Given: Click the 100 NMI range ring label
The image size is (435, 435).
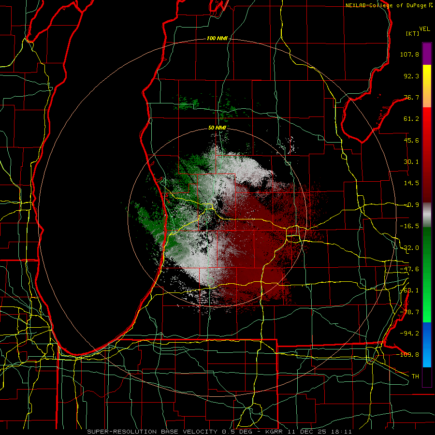Looking at the screenshot, I should tap(217, 38).
